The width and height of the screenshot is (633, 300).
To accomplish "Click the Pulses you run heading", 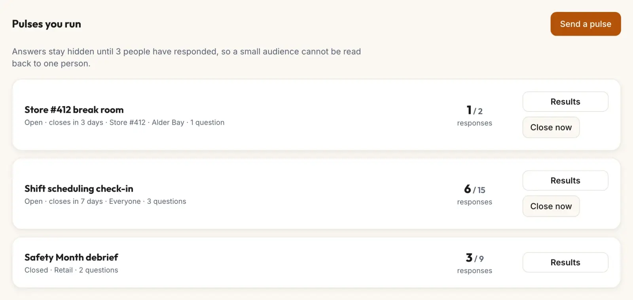I will tap(46, 24).
